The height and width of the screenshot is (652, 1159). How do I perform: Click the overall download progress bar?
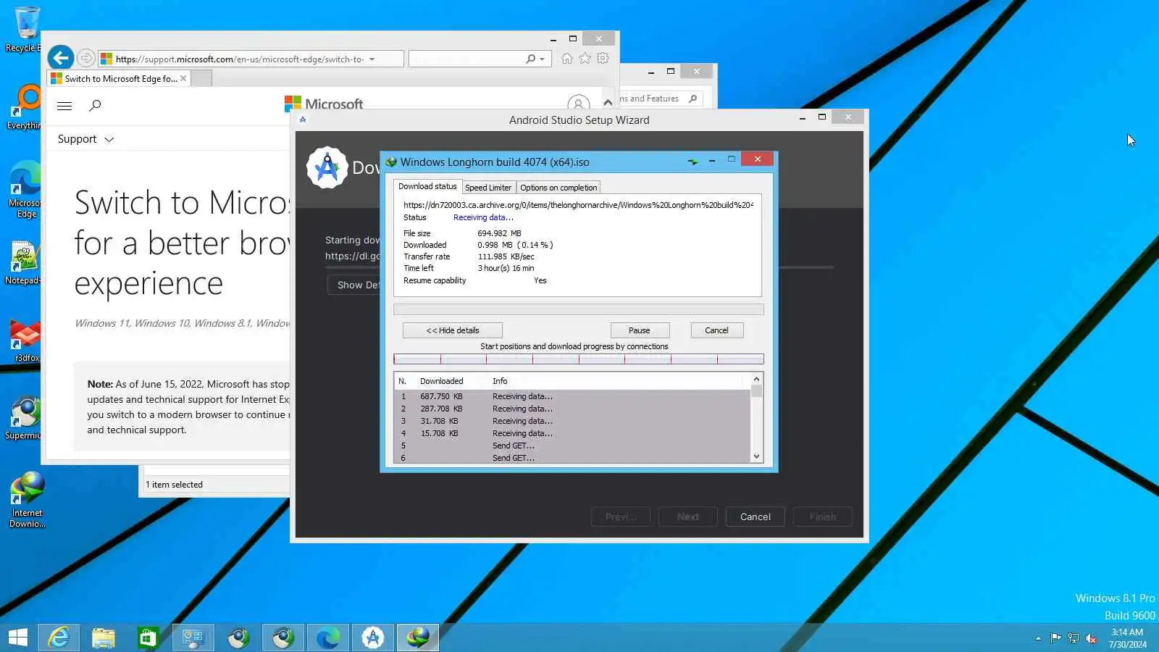(579, 309)
